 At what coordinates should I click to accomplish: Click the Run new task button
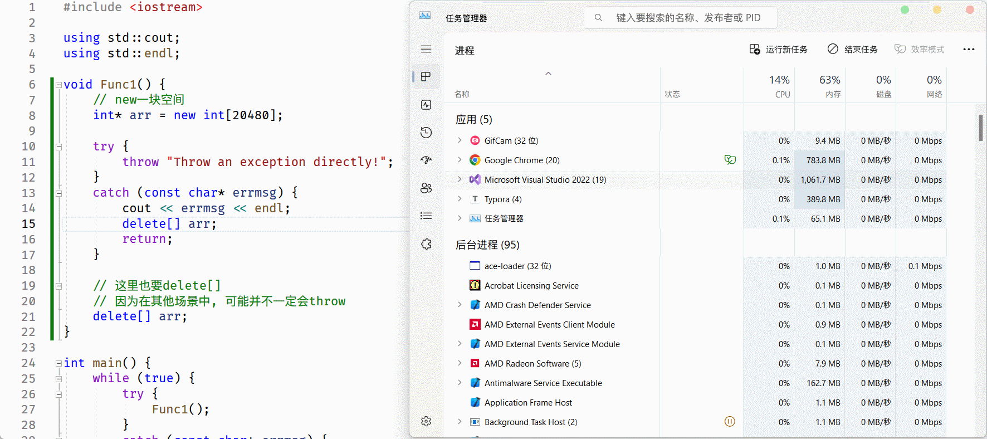[778, 50]
